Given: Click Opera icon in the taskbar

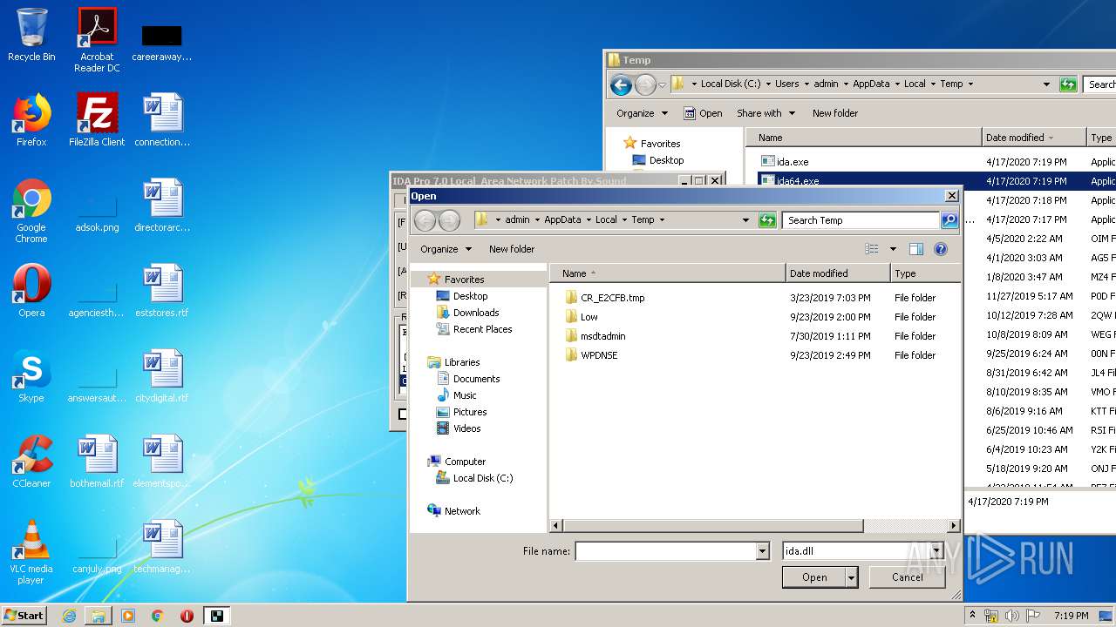Looking at the screenshot, I should 187,616.
